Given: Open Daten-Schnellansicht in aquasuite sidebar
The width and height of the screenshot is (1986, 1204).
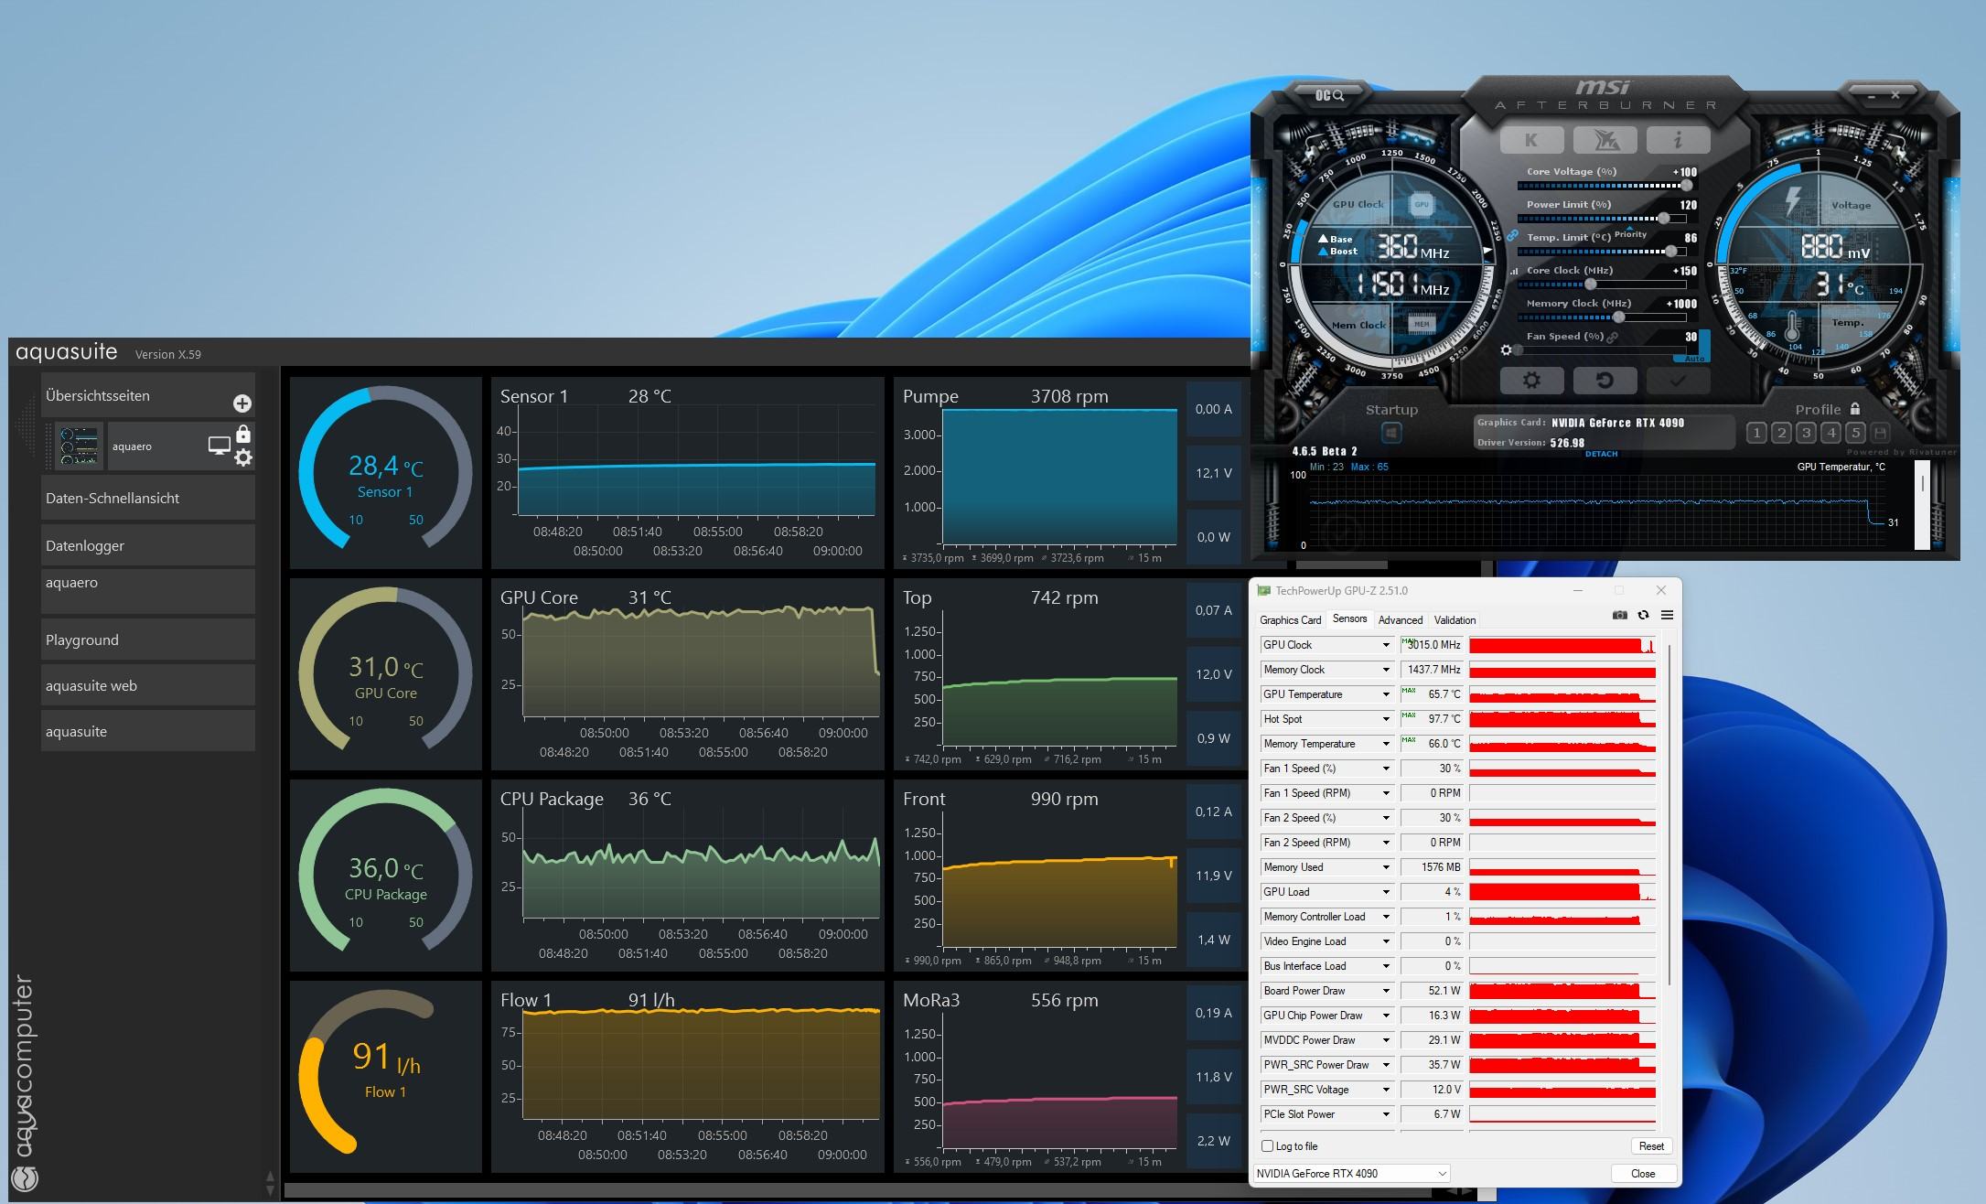Looking at the screenshot, I should coord(147,498).
